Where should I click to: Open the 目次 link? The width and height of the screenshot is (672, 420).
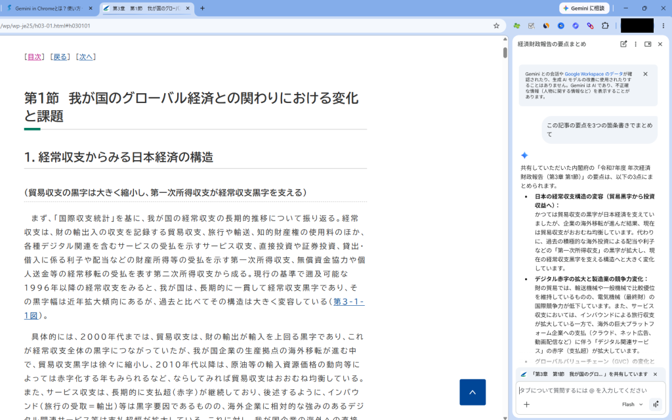click(x=34, y=57)
